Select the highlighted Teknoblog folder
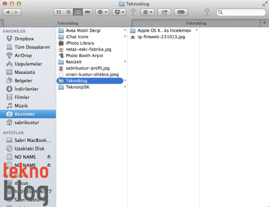 90,81
